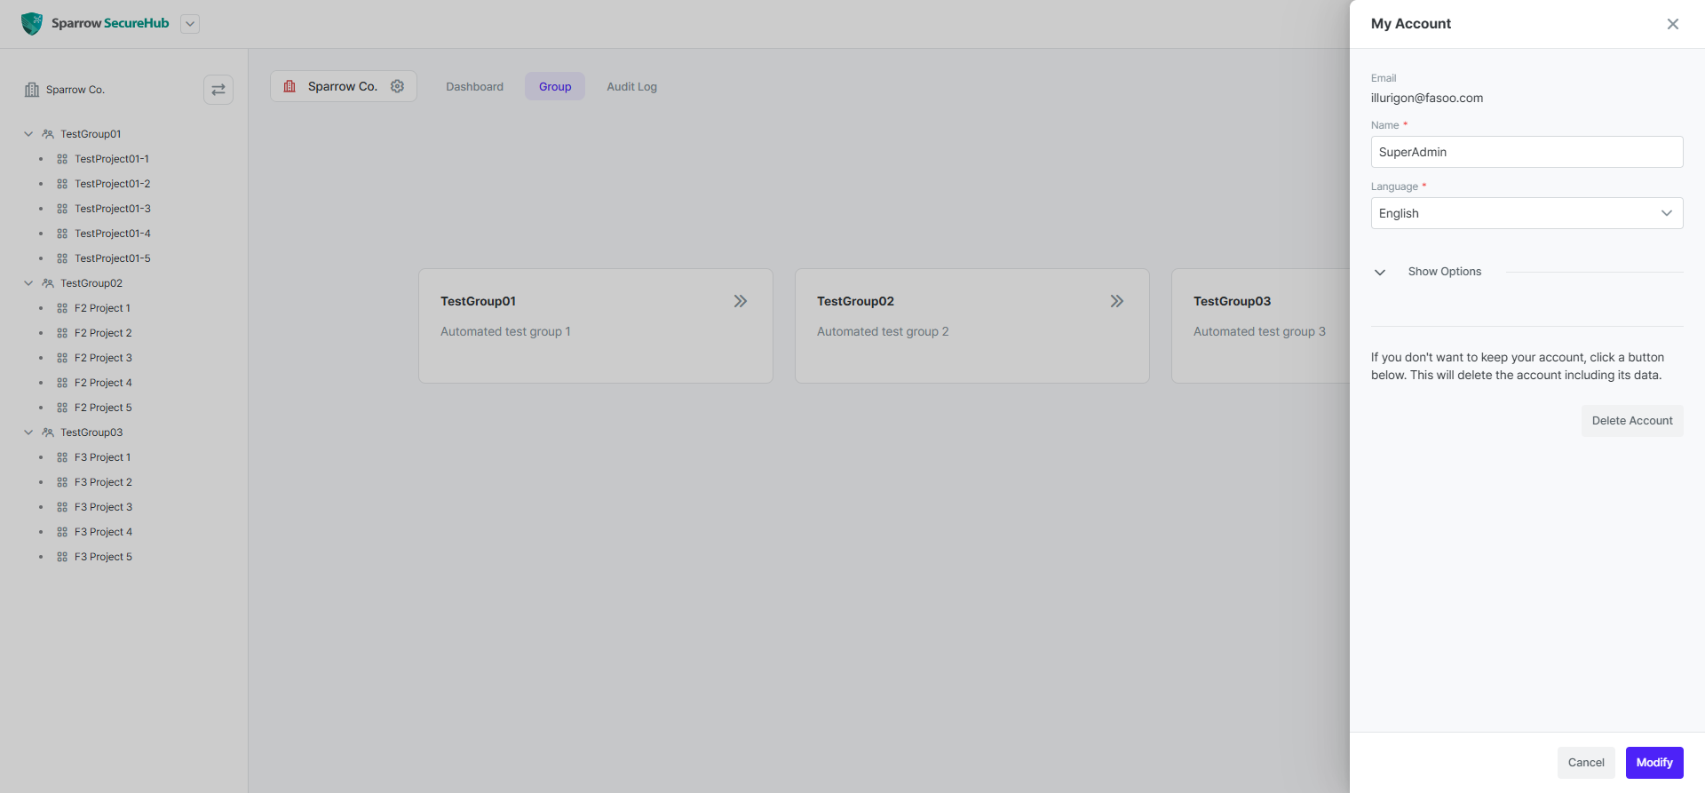Click into the Name input field
The height and width of the screenshot is (793, 1705).
(x=1527, y=152)
